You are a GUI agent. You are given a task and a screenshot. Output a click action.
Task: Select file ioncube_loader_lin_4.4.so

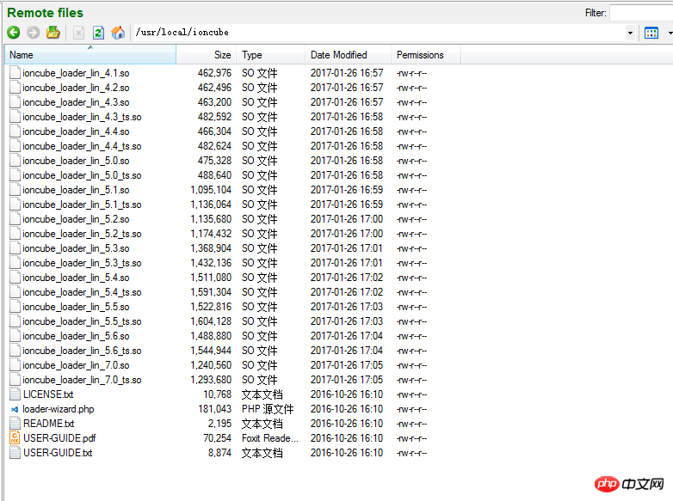(x=76, y=131)
